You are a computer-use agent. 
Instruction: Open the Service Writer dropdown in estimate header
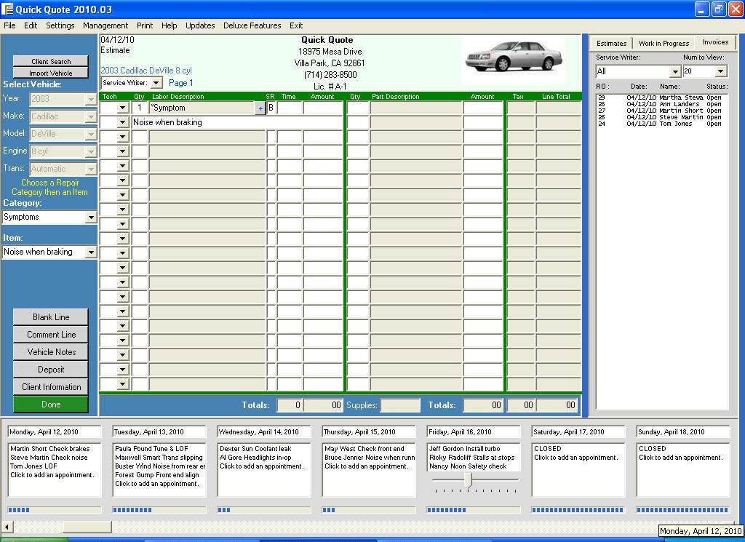click(x=156, y=83)
